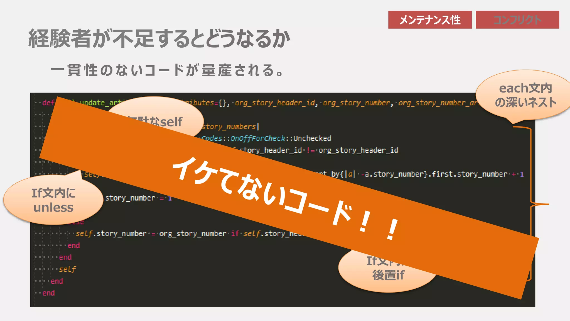Click the last end keyword at bottom
Viewport: 570px width, 321px height.
click(x=48, y=293)
